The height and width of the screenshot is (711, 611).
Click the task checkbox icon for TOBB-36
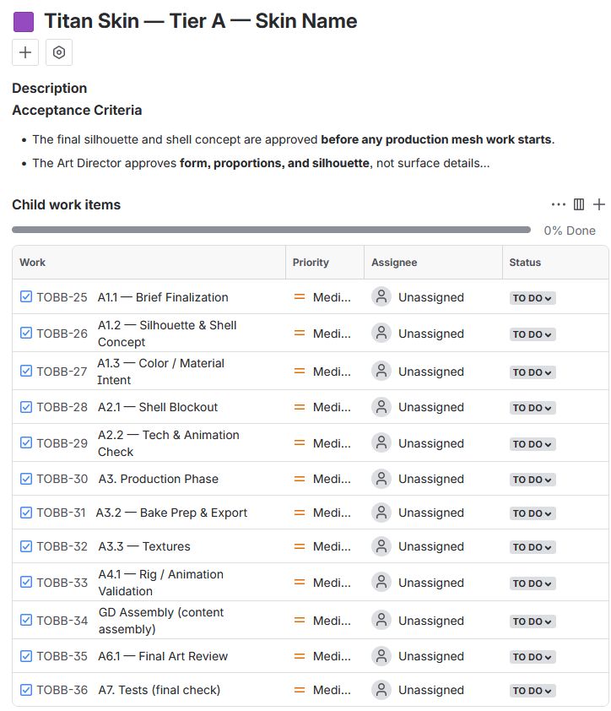(x=26, y=690)
